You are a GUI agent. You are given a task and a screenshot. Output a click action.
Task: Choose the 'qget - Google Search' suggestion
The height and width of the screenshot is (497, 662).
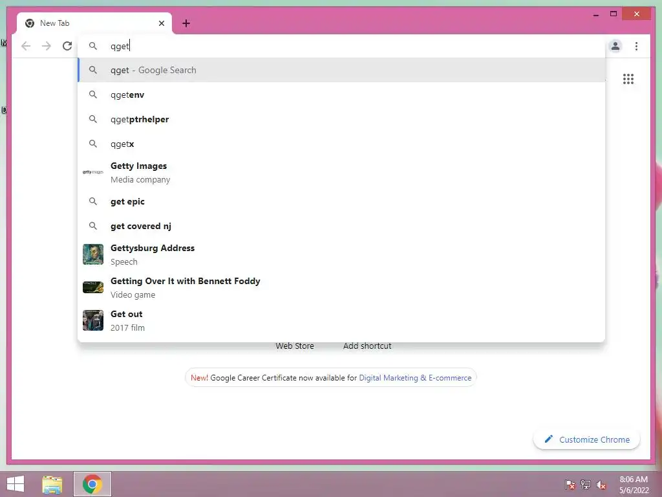(341, 70)
